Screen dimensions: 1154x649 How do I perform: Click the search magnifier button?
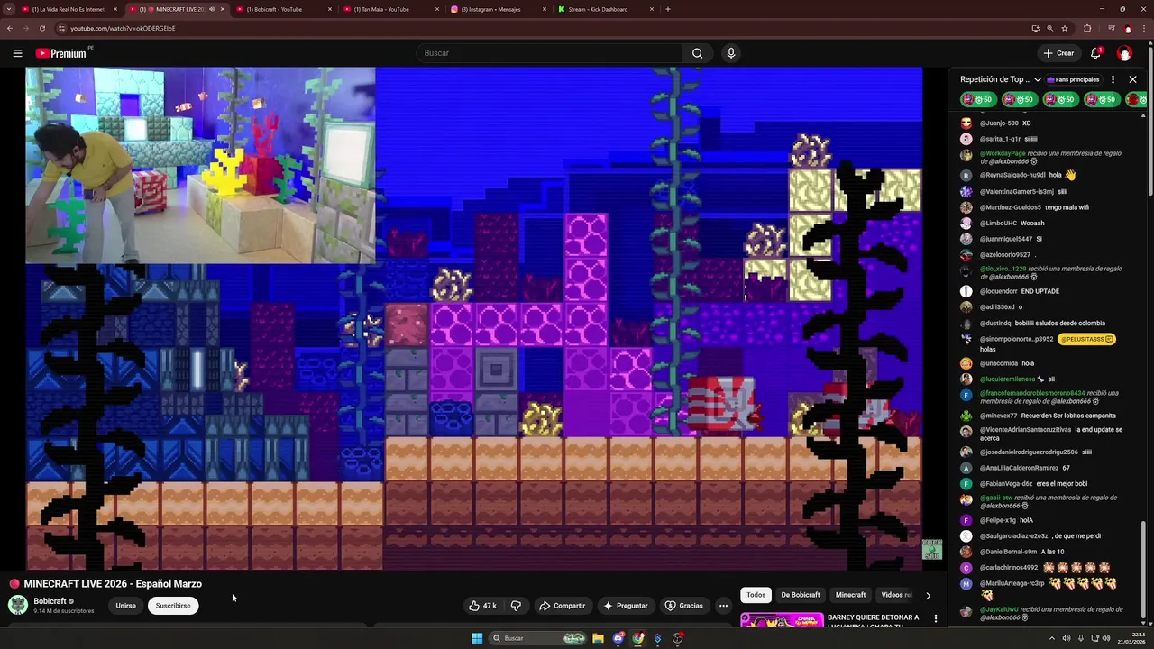(x=697, y=53)
